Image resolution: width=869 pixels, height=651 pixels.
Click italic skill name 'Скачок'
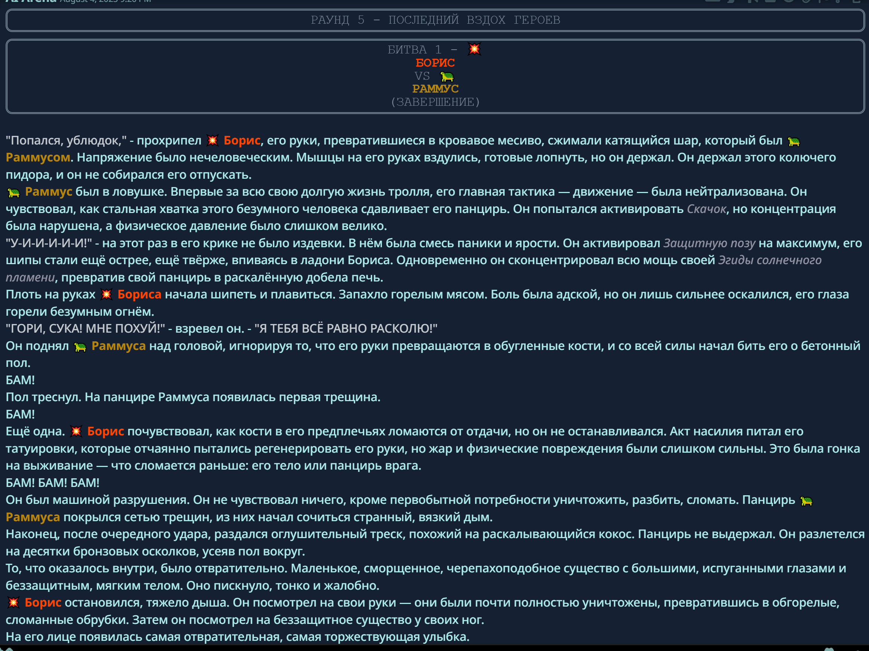(x=706, y=209)
